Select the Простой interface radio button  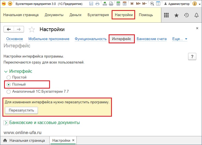click(9, 77)
